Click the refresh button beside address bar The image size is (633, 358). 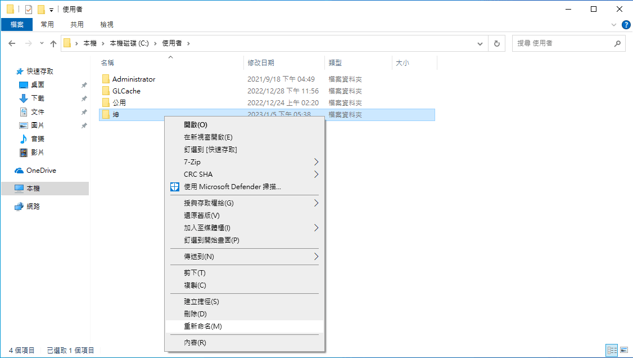(496, 43)
